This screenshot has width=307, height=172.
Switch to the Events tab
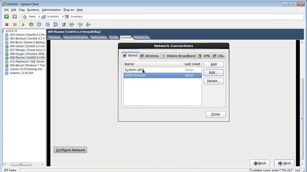point(114,37)
